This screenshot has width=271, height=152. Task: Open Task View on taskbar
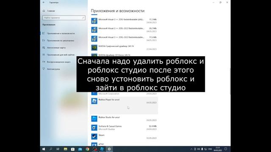(x=58, y=149)
